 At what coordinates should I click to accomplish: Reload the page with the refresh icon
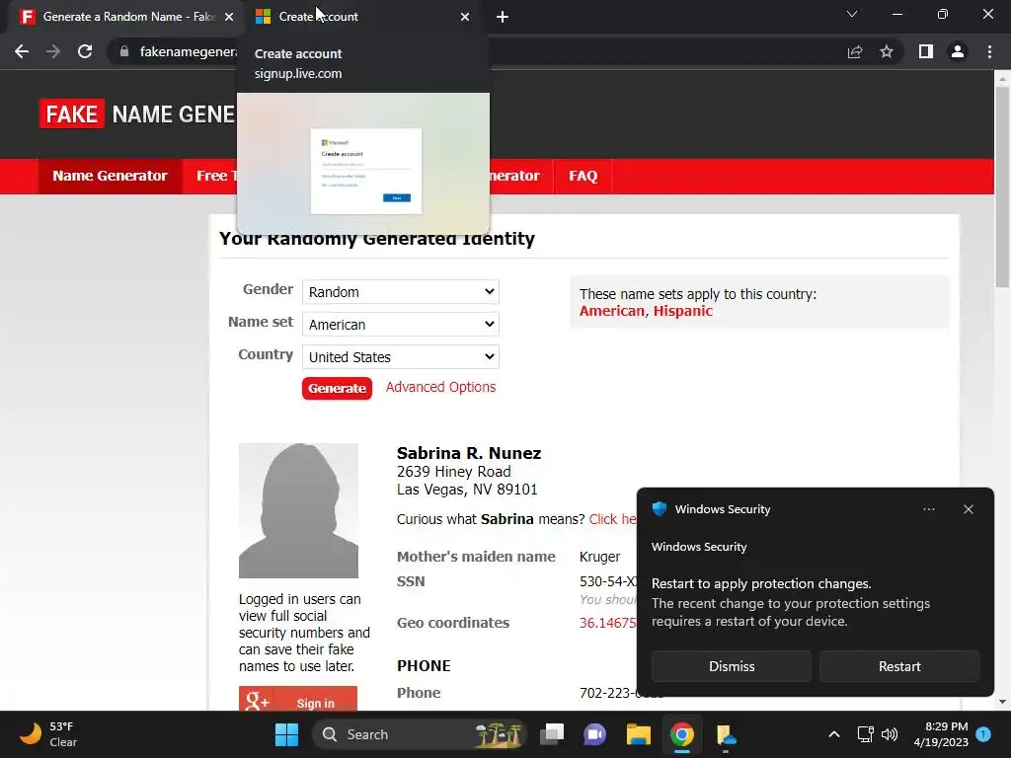[85, 51]
